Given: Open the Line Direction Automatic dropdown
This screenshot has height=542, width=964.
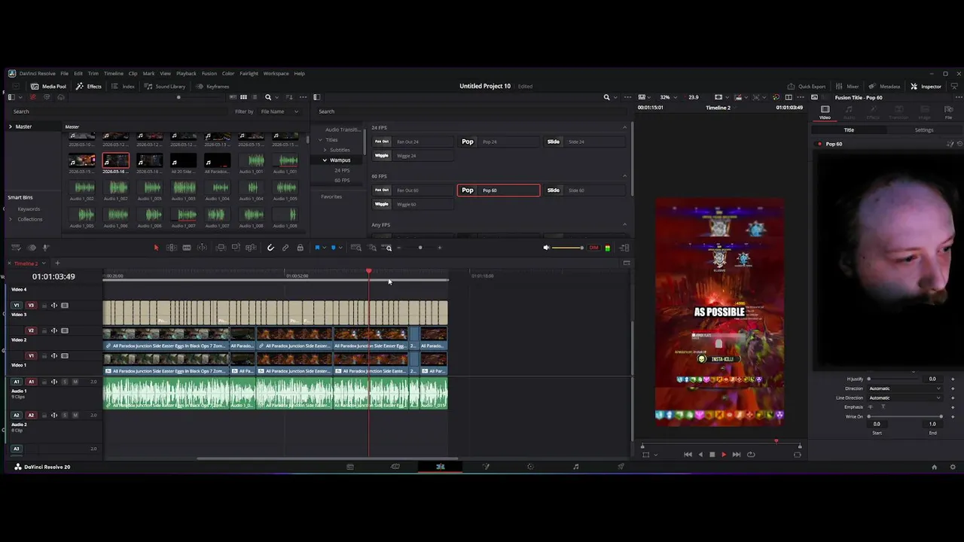Looking at the screenshot, I should (x=905, y=397).
